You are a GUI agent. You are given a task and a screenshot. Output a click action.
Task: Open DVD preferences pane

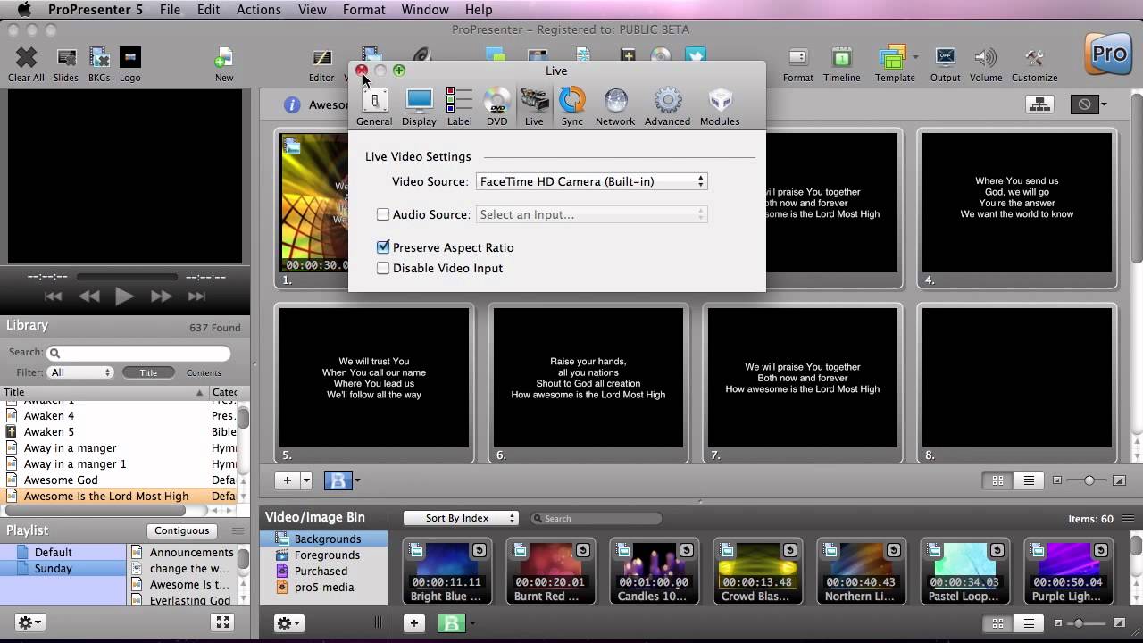click(x=496, y=106)
